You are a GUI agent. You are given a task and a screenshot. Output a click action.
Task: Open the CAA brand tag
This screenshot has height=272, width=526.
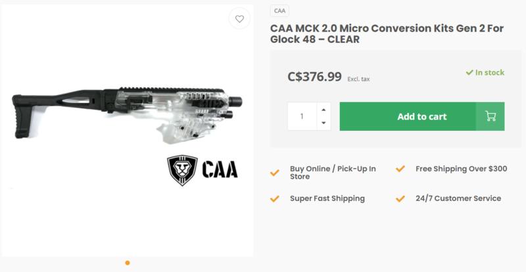pos(279,11)
